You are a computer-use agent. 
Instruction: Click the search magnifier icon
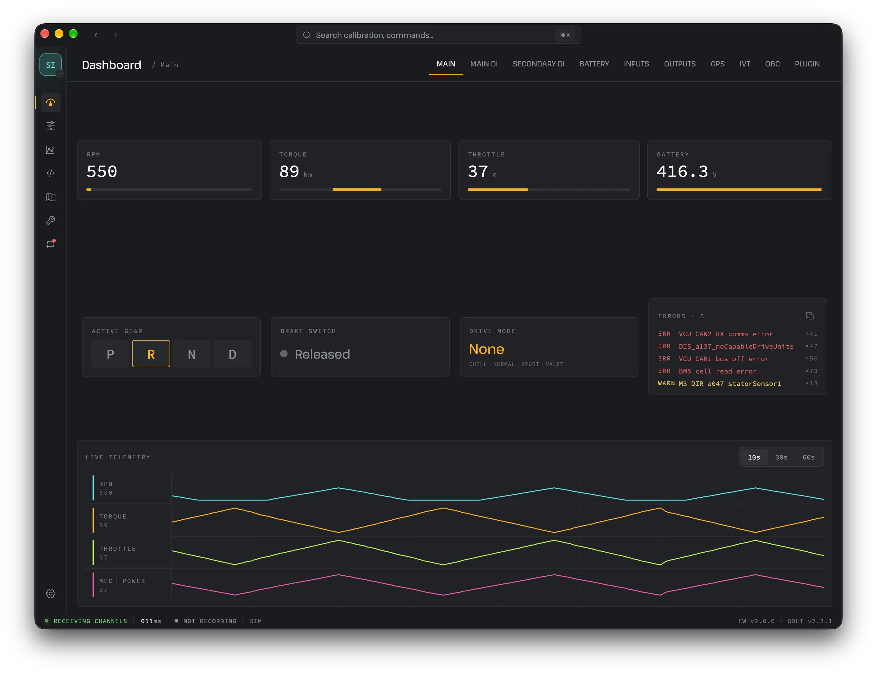(307, 35)
